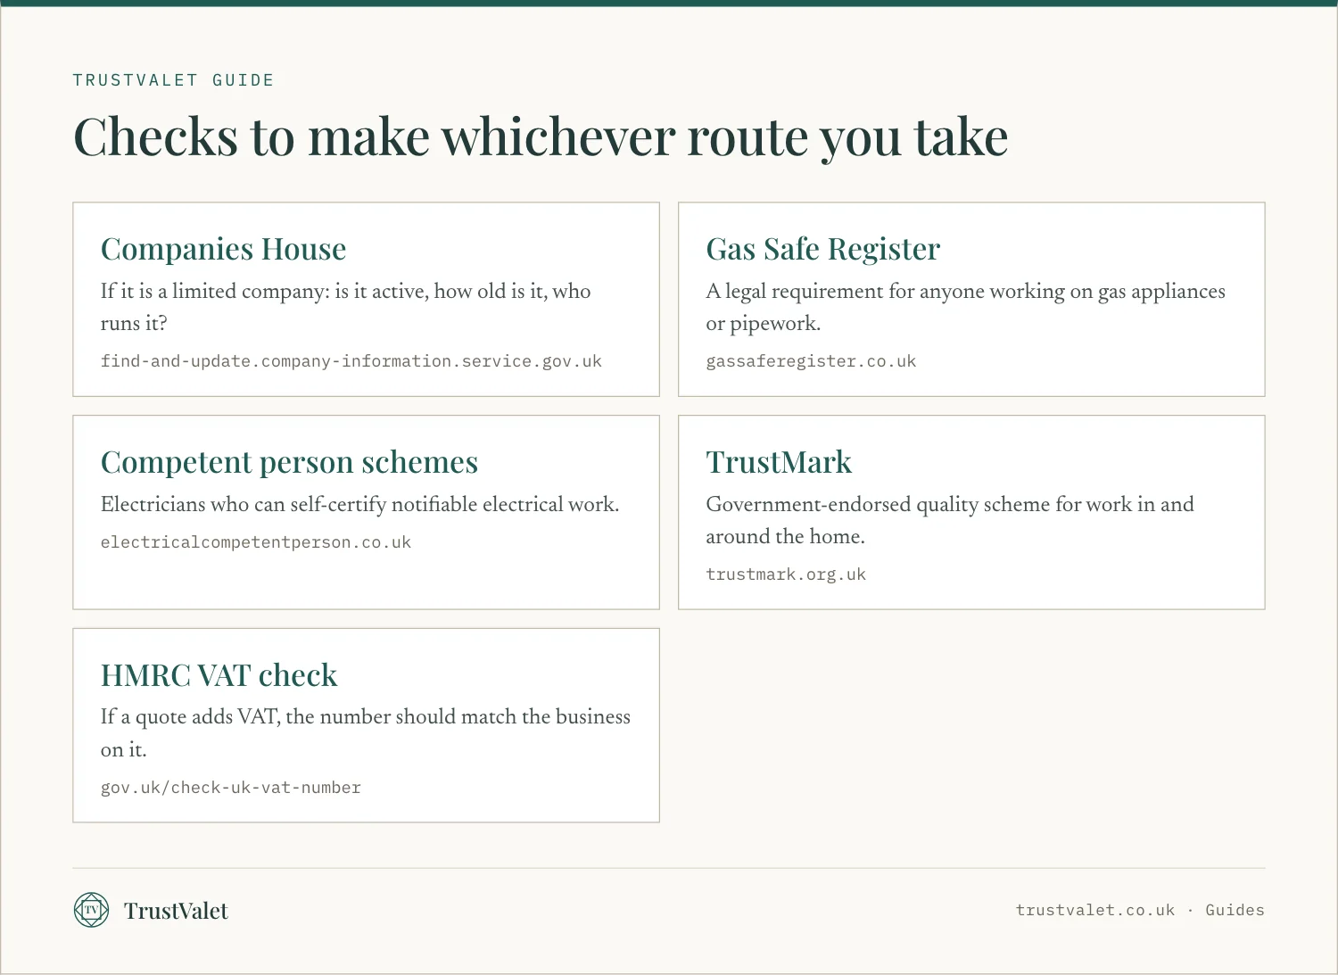
Task: Click the text about electricians self-certifying work
Action: click(359, 504)
